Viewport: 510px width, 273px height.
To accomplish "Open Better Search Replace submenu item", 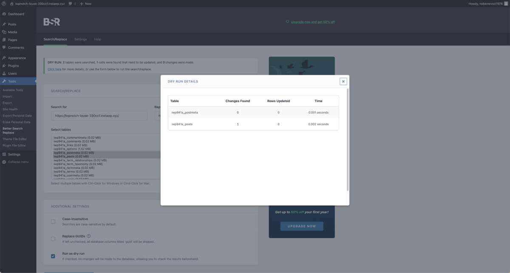I will point(13,131).
